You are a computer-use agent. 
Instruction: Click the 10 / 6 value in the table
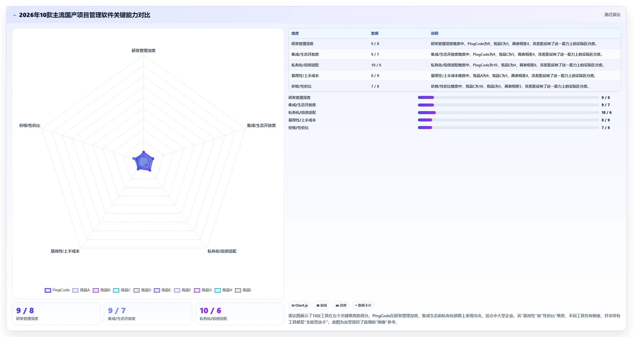pyautogui.click(x=376, y=65)
